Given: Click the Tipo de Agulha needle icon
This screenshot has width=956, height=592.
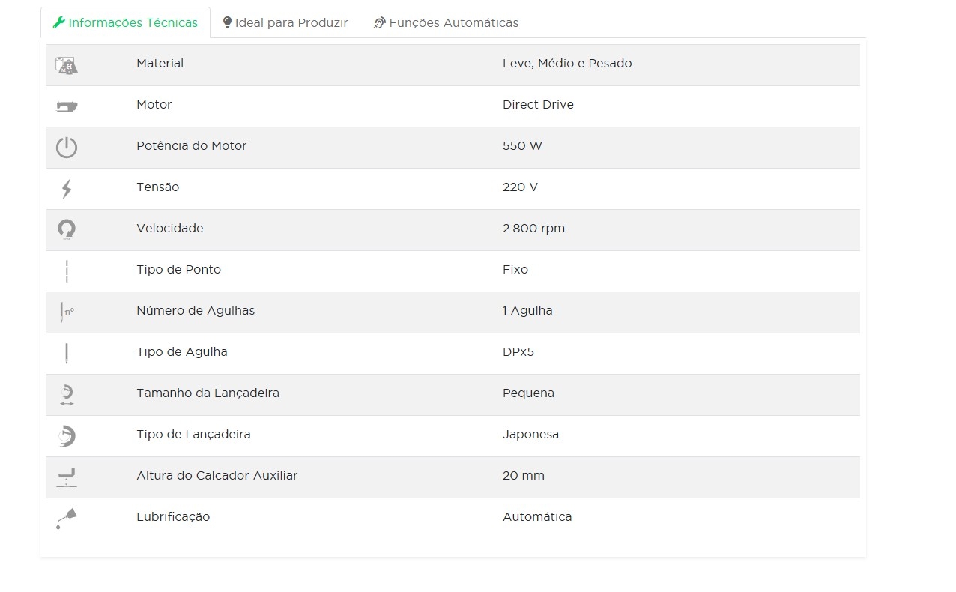Looking at the screenshot, I should click(67, 353).
